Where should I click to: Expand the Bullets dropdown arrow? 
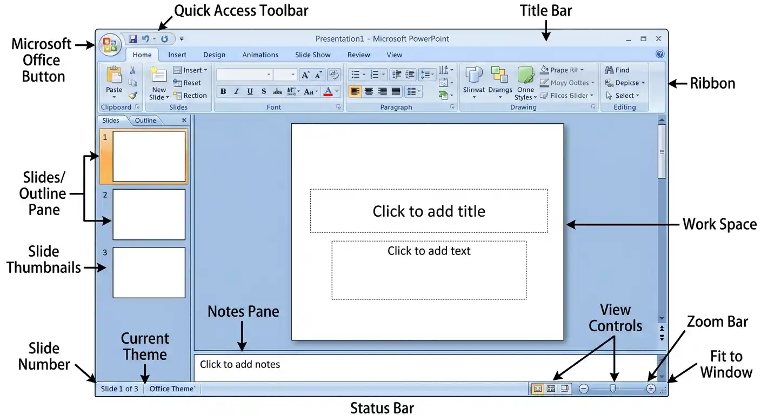click(x=364, y=75)
